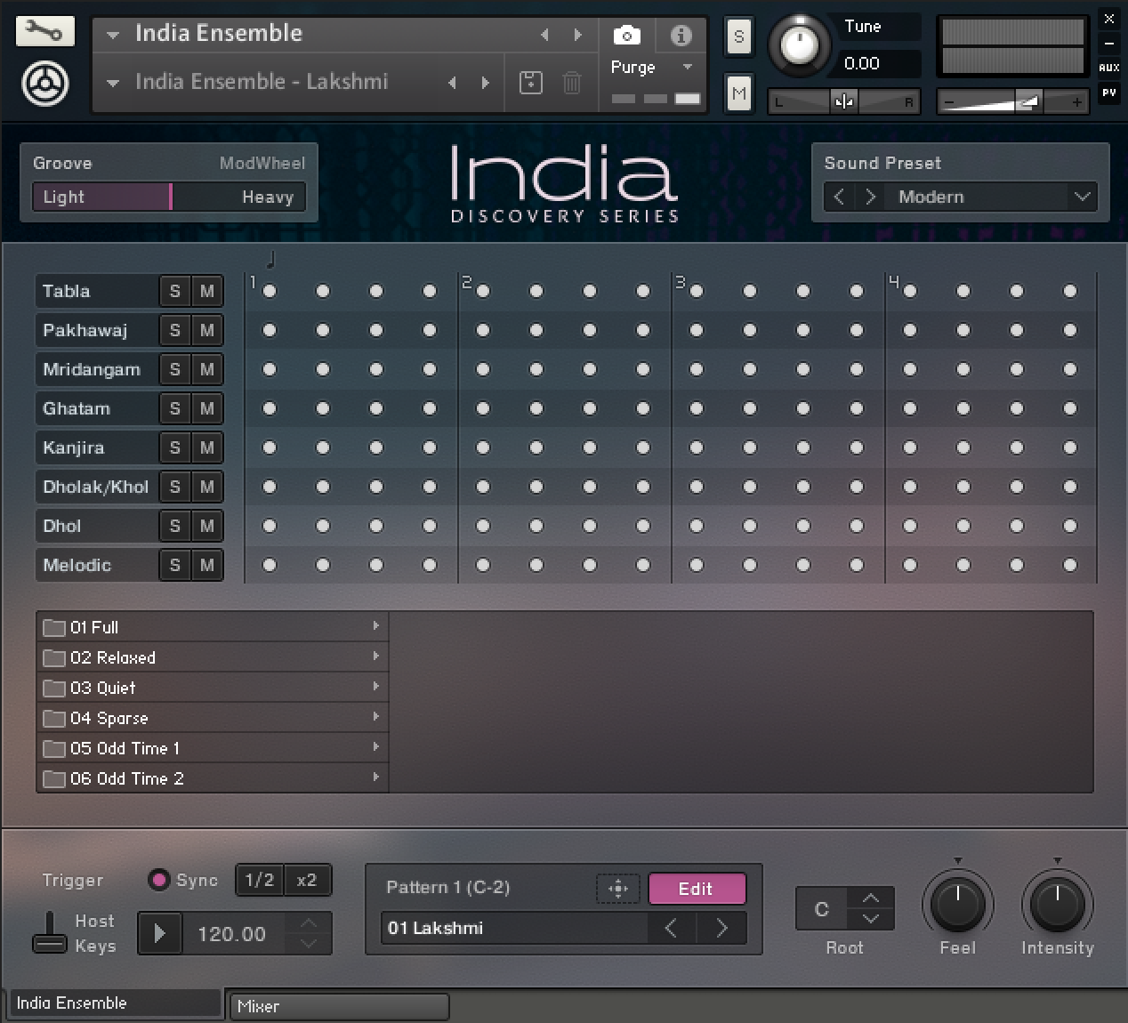Open the Sound Preset Modern dropdown
Screen dimensions: 1128x1023
[1082, 197]
